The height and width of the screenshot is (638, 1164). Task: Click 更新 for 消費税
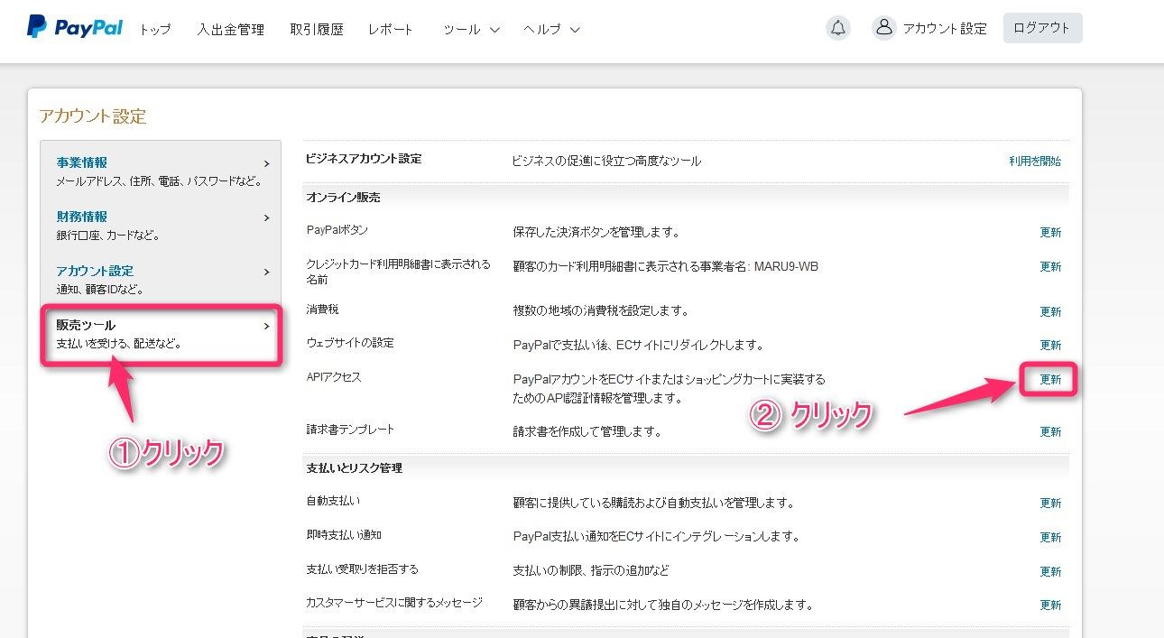(1050, 311)
